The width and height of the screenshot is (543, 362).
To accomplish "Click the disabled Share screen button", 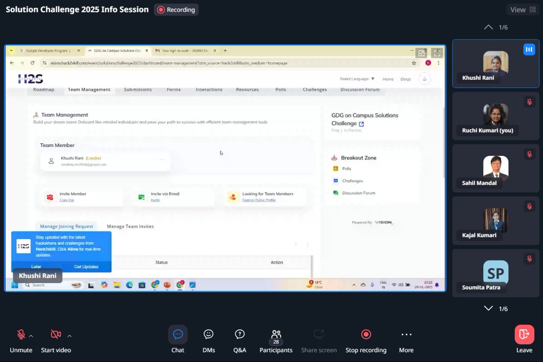I will [319, 340].
